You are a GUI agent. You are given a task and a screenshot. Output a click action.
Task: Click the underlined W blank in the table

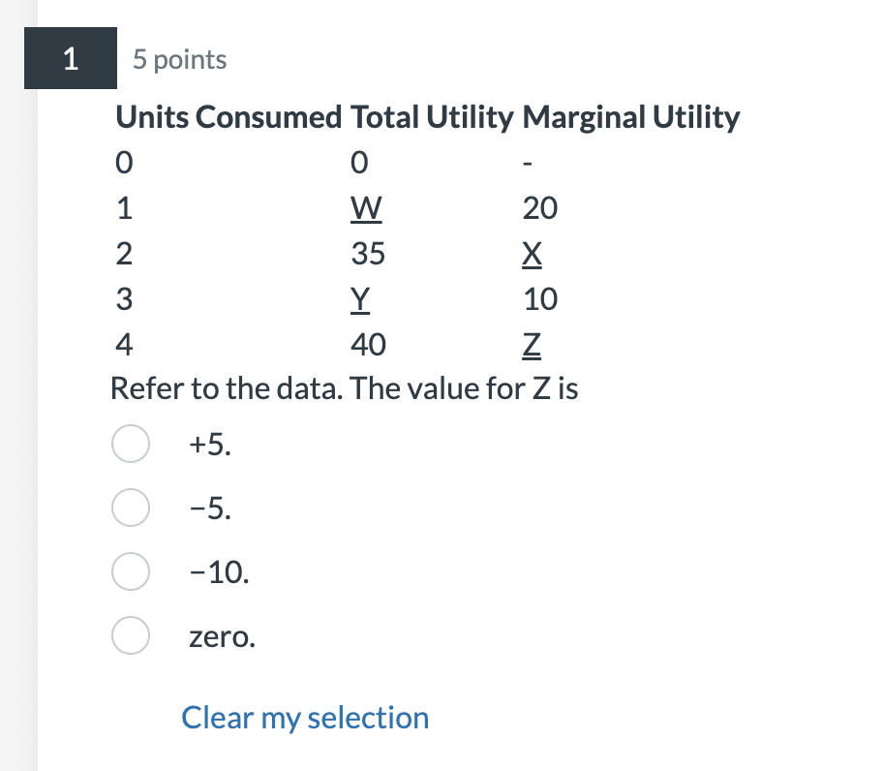(367, 207)
